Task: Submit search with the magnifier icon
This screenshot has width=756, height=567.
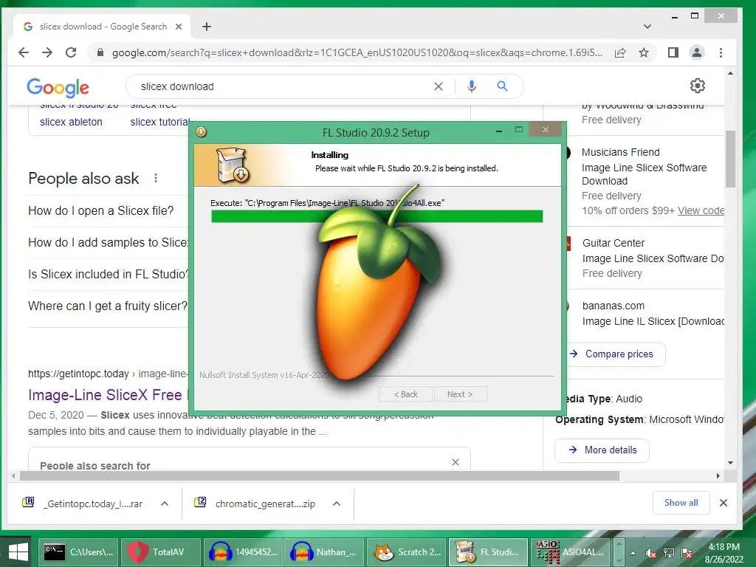Action: click(x=502, y=86)
